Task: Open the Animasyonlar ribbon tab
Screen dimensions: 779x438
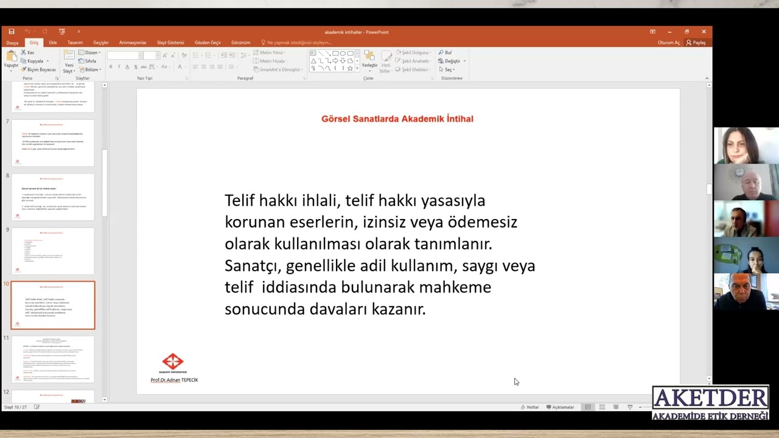Action: tap(133, 43)
